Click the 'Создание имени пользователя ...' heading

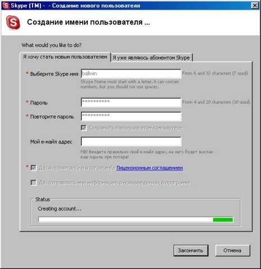pos(88,22)
